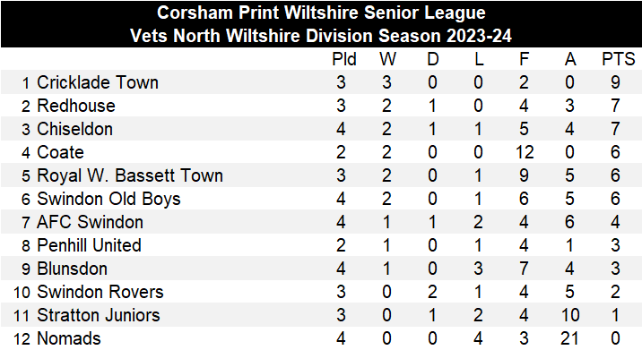Viewport: 642px width, 350px height.
Task: Click the Corsham Print Wiltshire Senior League title
Action: (321, 13)
